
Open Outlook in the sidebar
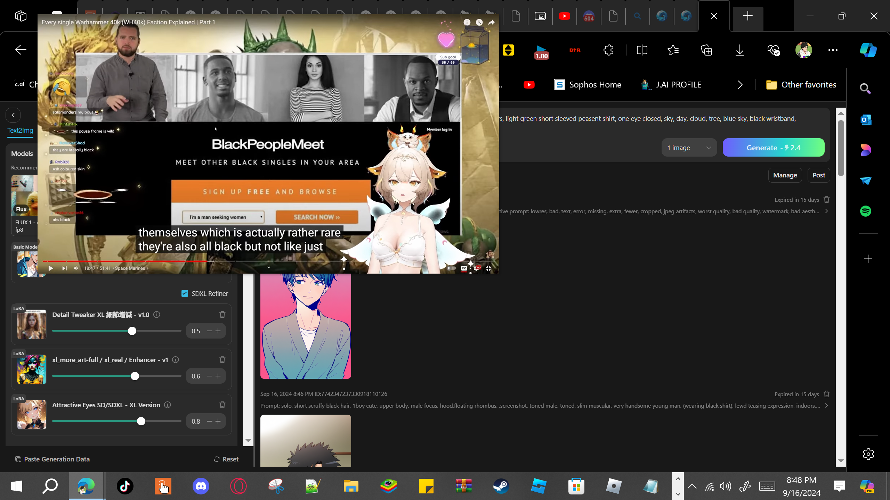coord(866,120)
